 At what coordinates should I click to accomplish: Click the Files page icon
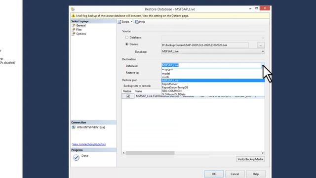pos(74,30)
